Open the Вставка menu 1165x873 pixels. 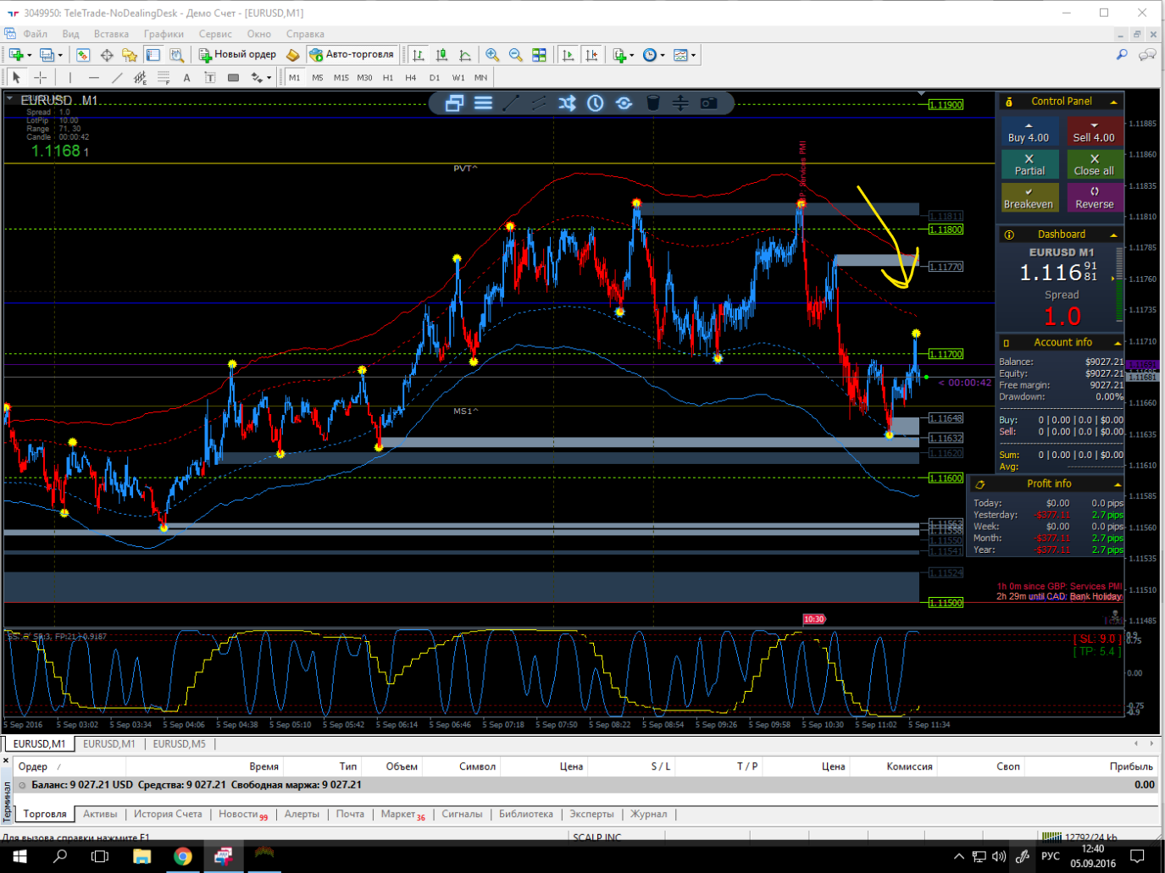tap(112, 34)
